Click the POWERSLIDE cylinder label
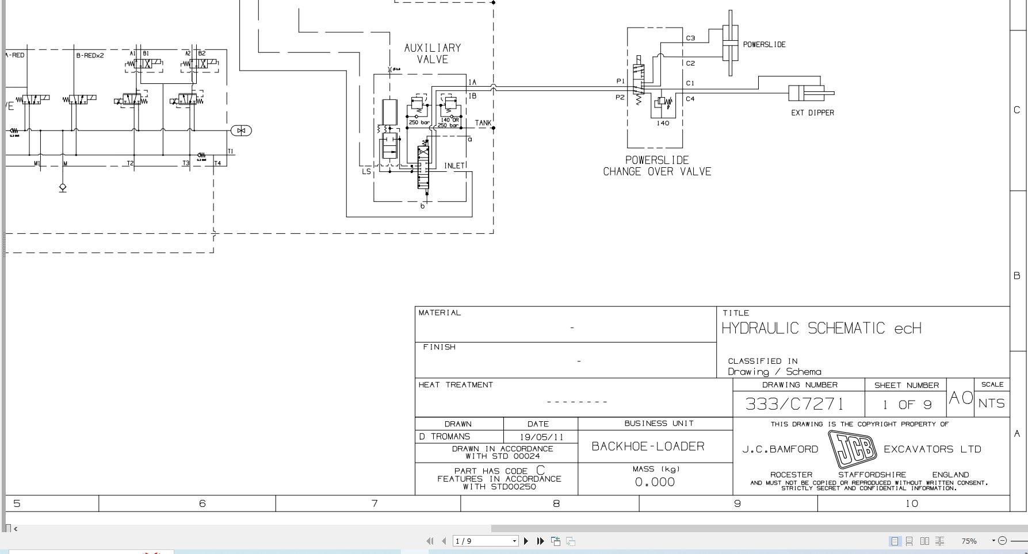This screenshot has height=554, width=1028. coord(764,44)
